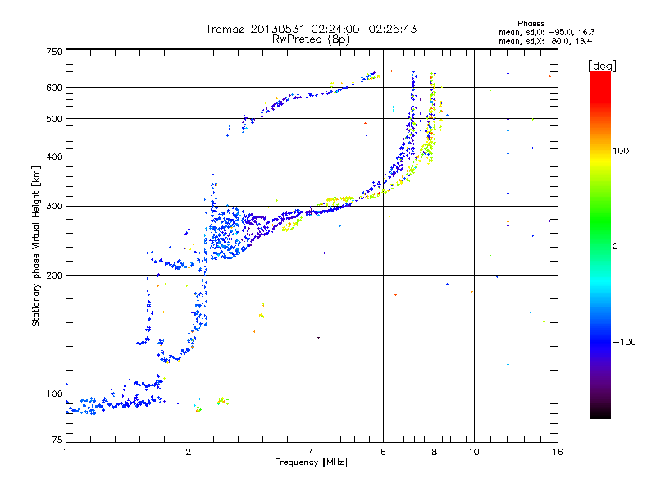Click the rainbow phase colorbar
Screen dimensions: 656x492
pos(600,244)
